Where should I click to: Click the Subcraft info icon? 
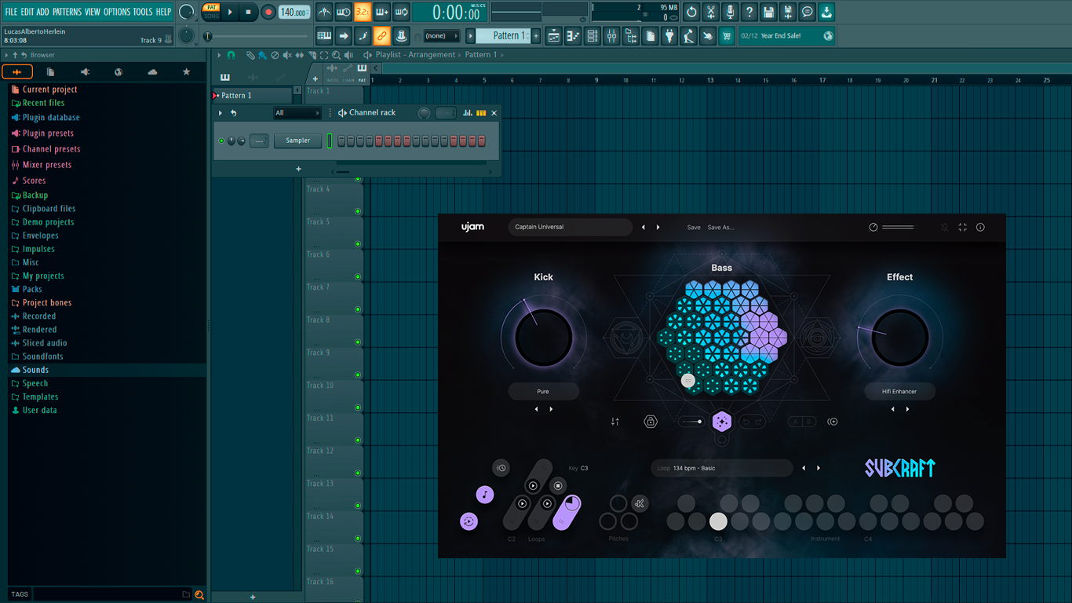pos(980,228)
